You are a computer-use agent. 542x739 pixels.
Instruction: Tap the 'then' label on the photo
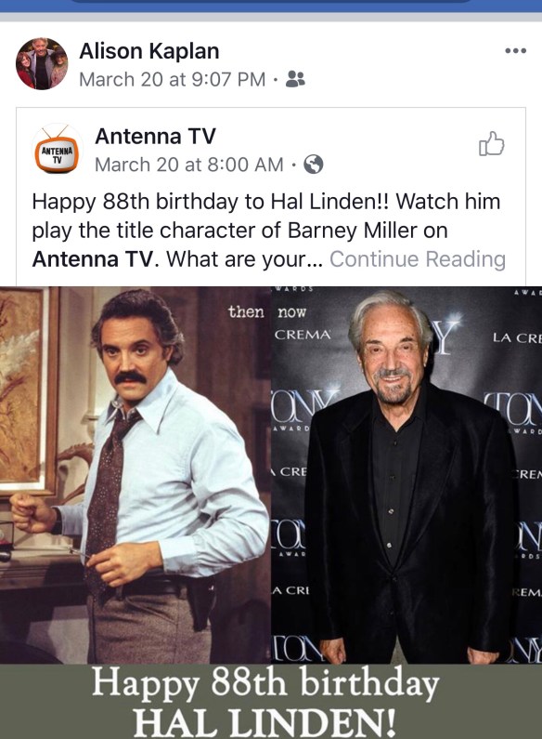tap(246, 311)
